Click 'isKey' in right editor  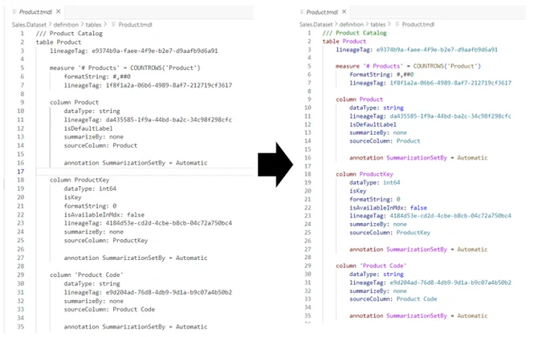coord(358,191)
